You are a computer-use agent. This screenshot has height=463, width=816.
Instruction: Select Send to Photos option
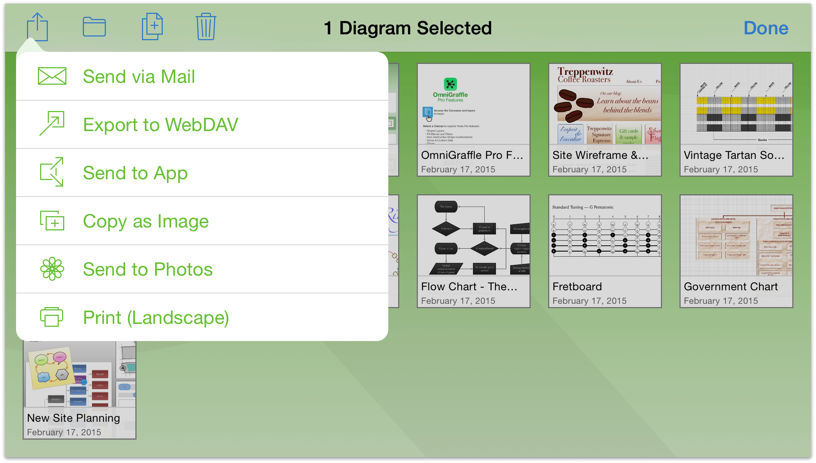coord(148,269)
